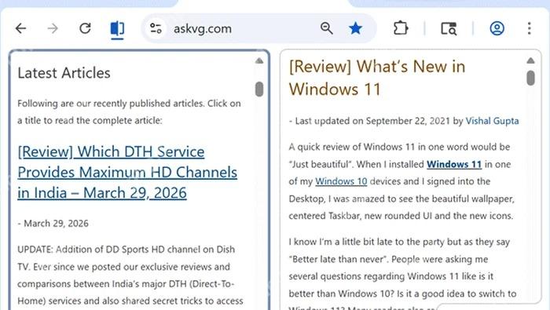The image size is (550, 310).
Task: Follow the Windows 10 link
Action: [341, 181]
